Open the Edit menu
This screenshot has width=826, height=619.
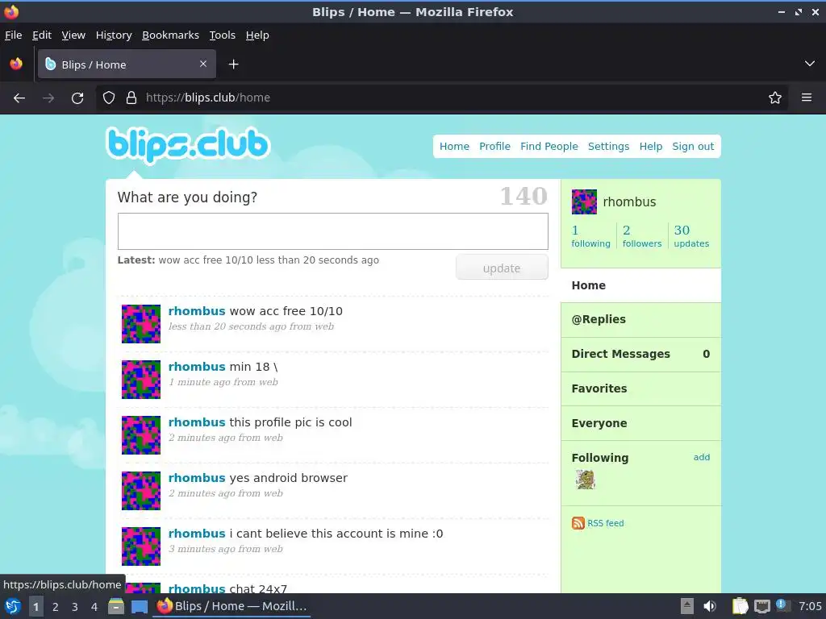click(x=42, y=35)
